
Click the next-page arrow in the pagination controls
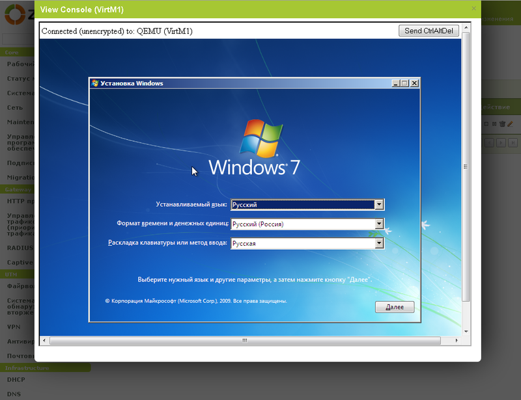[502, 142]
